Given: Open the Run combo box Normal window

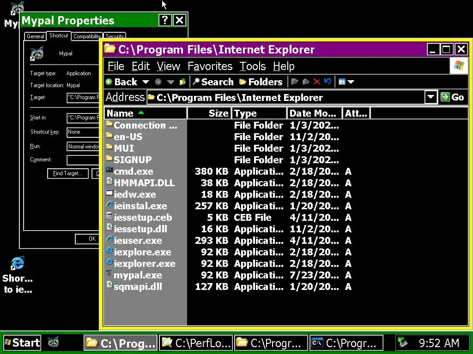Looking at the screenshot, I should pyautogui.click(x=83, y=147).
